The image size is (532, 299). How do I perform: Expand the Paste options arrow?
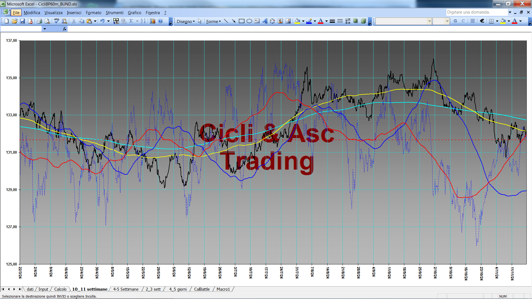coord(95,21)
